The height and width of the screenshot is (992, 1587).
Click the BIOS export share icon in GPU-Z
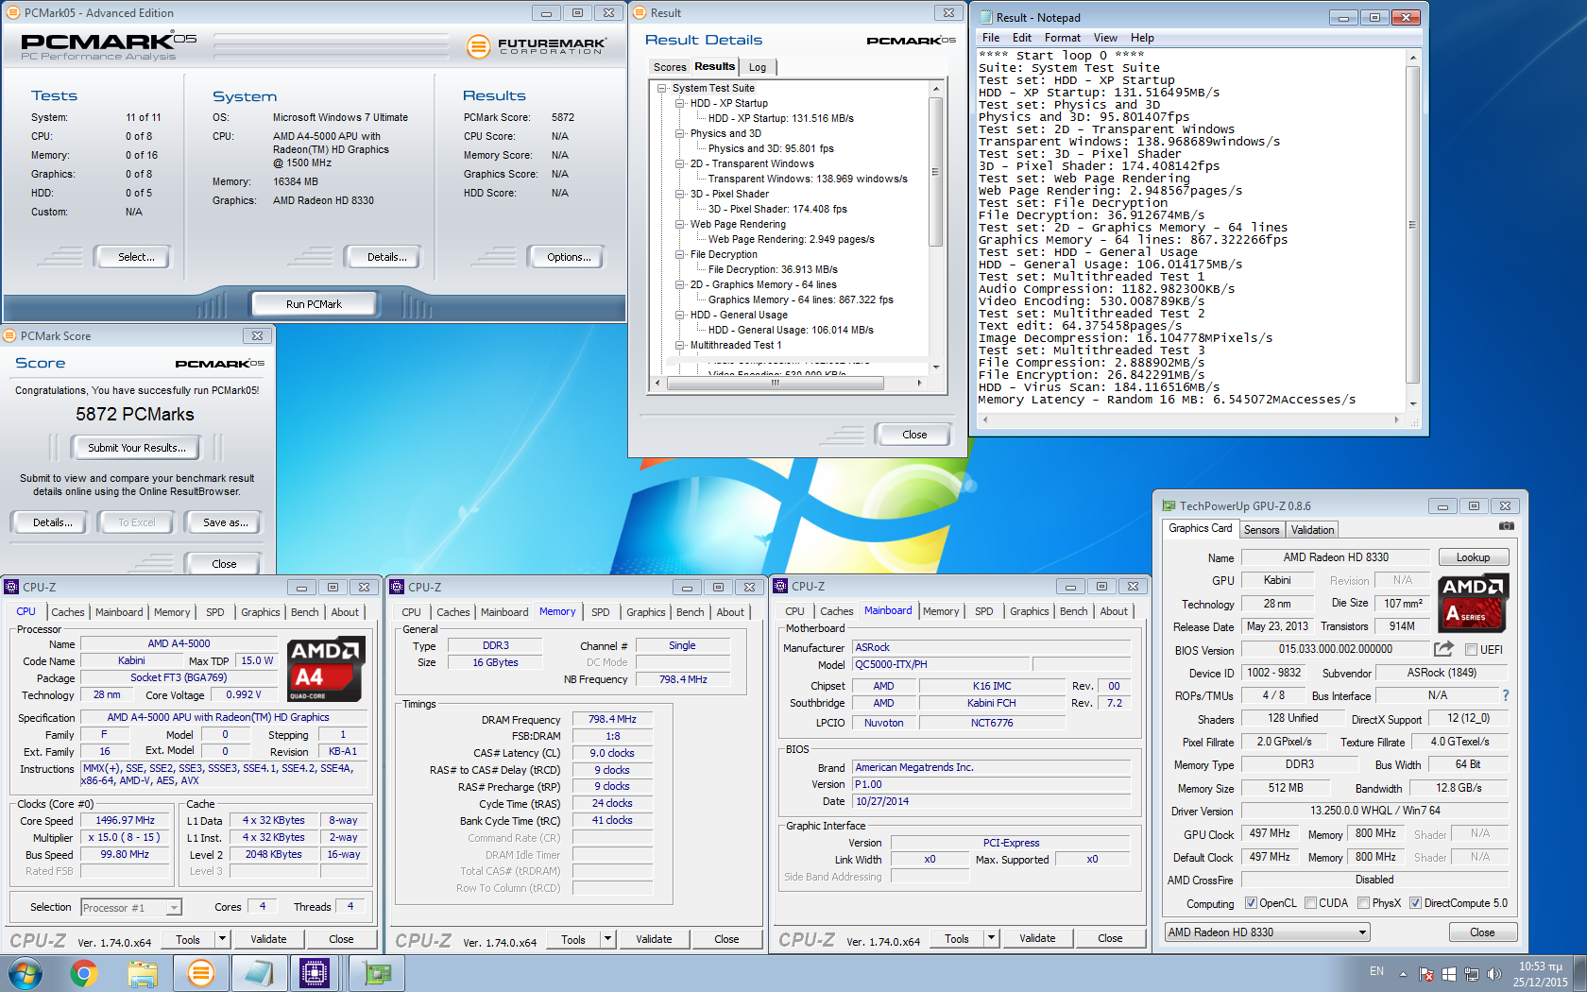pos(1443,649)
